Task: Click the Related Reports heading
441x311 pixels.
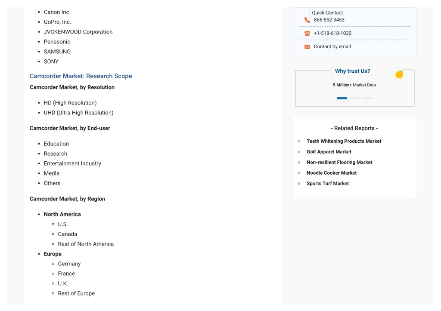Action: (x=354, y=128)
